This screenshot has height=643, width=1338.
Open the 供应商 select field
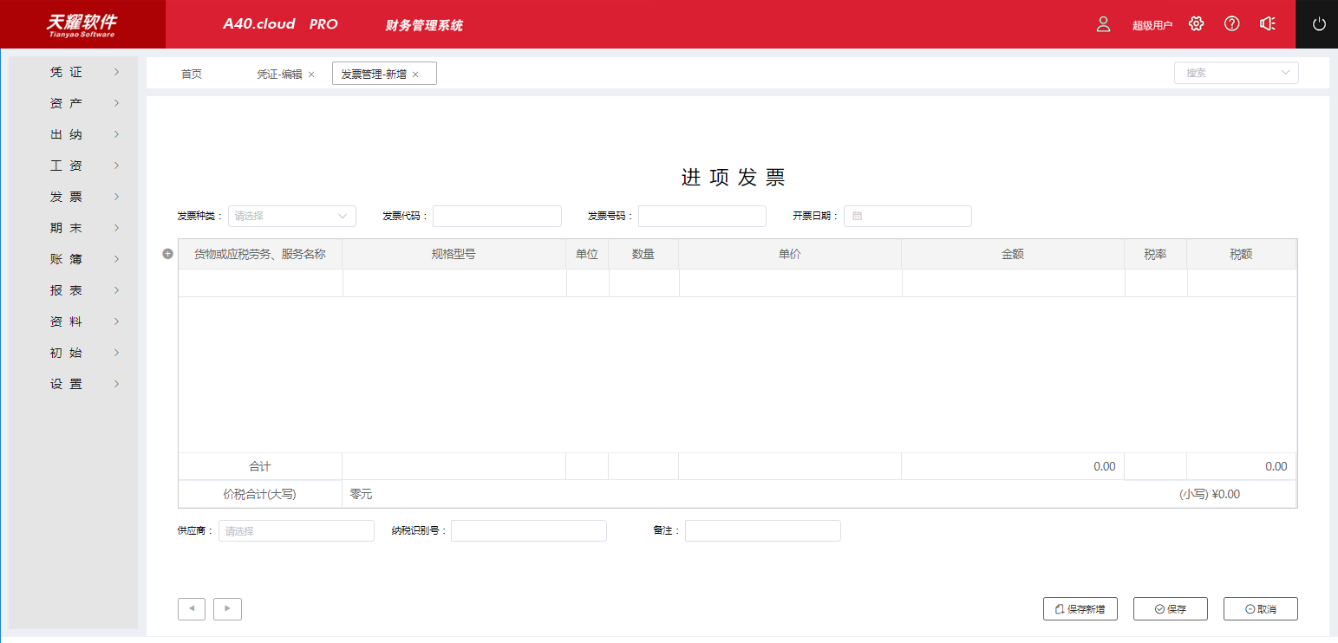(297, 530)
